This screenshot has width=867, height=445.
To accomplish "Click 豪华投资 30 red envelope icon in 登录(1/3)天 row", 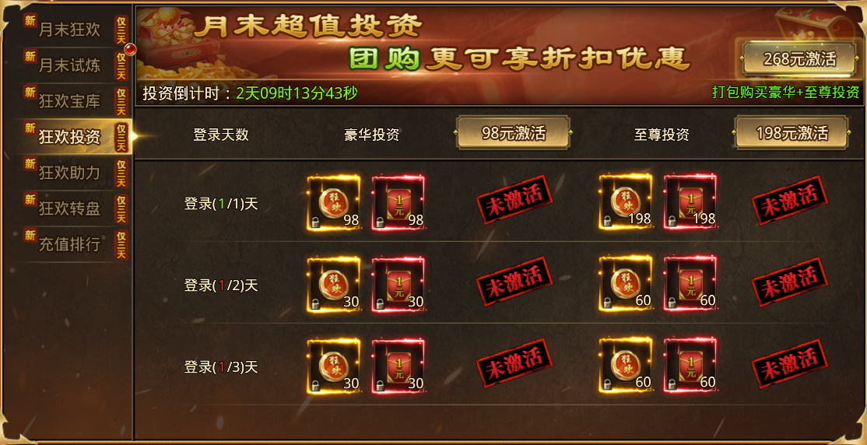I will 398,366.
